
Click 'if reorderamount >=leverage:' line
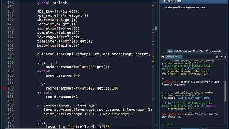tap(67, 105)
